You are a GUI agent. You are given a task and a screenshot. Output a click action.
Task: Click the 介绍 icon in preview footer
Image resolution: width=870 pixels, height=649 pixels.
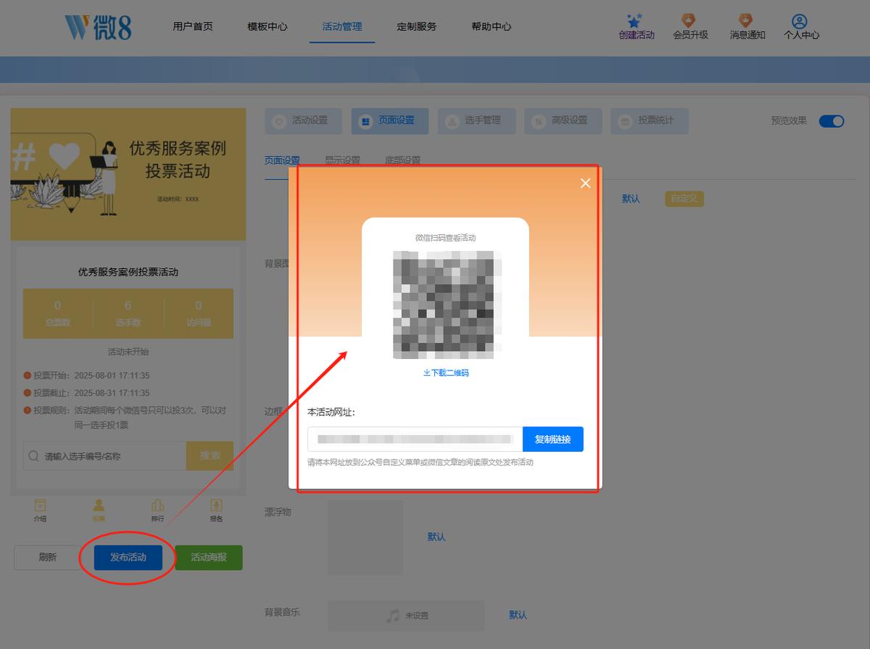40,505
